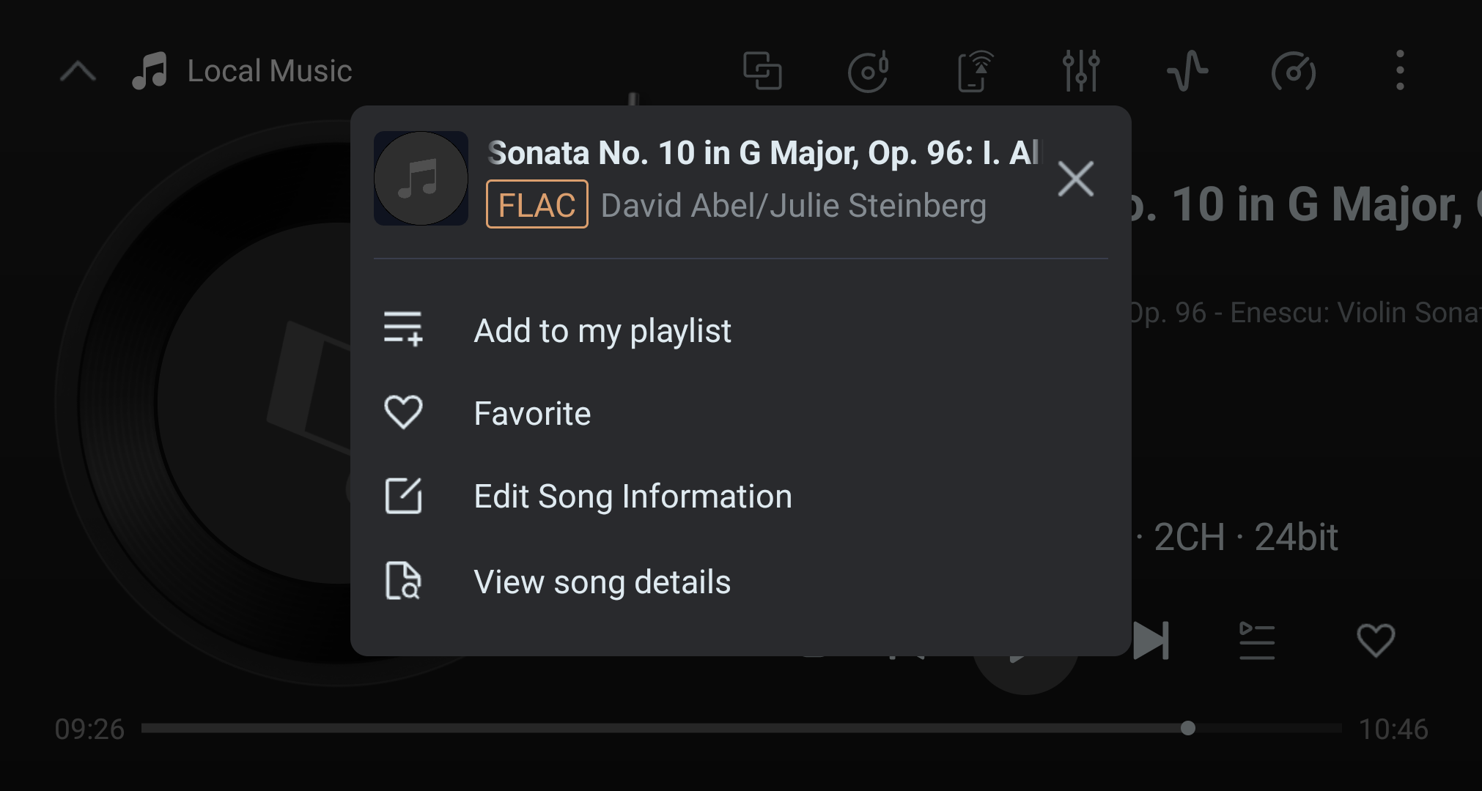The image size is (1482, 791).
Task: Choose View song details
Action: (x=740, y=582)
